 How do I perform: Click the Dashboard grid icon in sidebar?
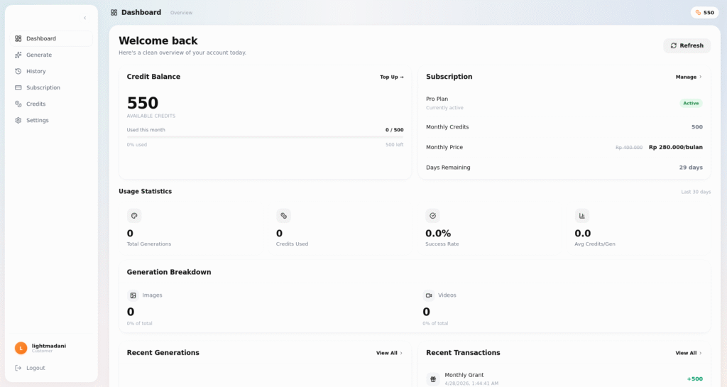(x=18, y=38)
